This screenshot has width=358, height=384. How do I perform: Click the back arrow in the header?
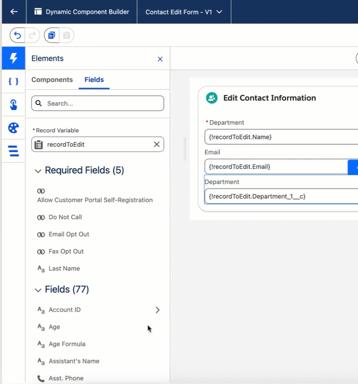[14, 12]
